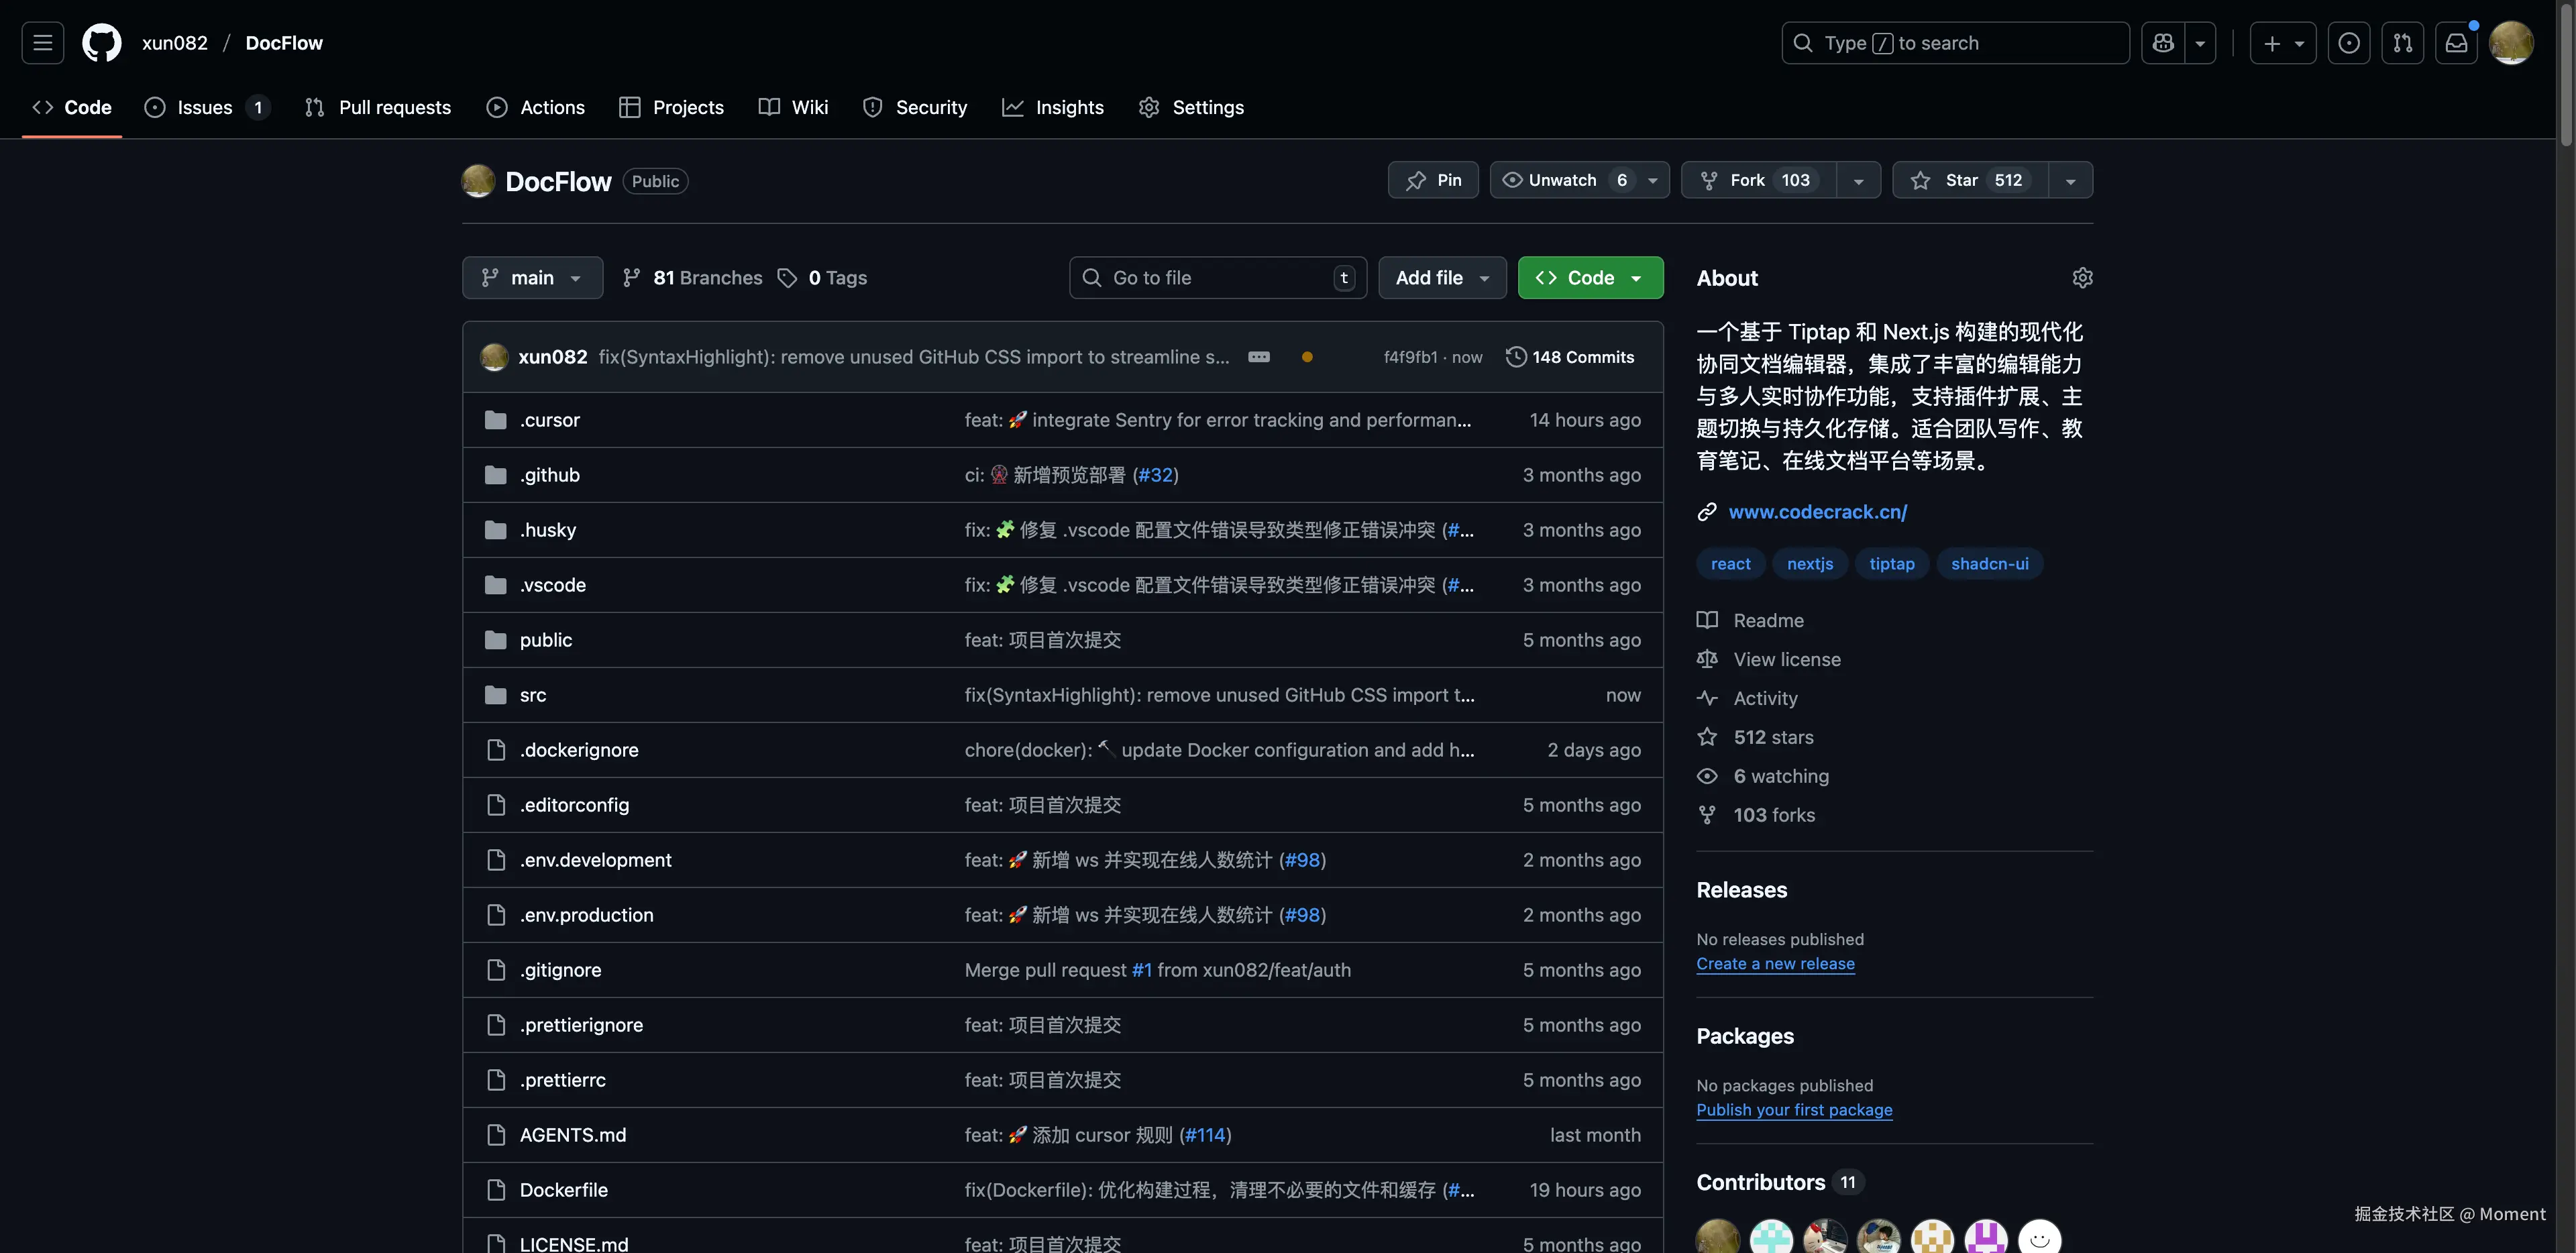Toggle Unwatch for this repository
This screenshot has height=1253, width=2576.
click(x=1562, y=180)
